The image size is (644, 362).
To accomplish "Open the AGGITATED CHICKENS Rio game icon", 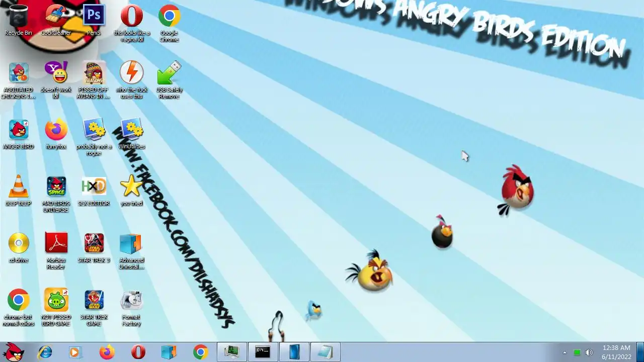I will (18, 80).
